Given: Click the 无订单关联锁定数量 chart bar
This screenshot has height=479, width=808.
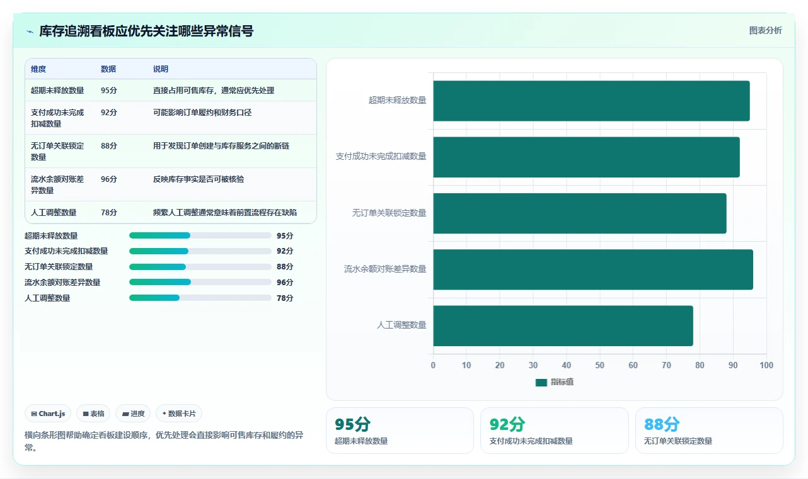Looking at the screenshot, I should coord(580,213).
